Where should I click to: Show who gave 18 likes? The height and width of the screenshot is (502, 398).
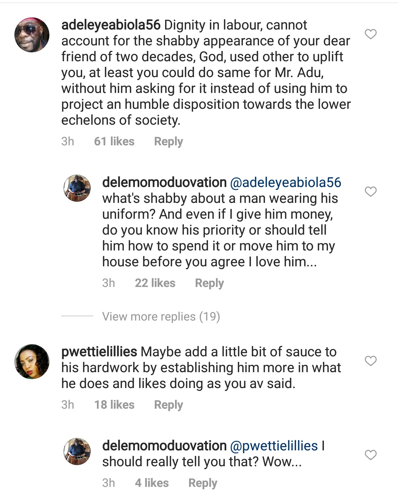(x=114, y=405)
